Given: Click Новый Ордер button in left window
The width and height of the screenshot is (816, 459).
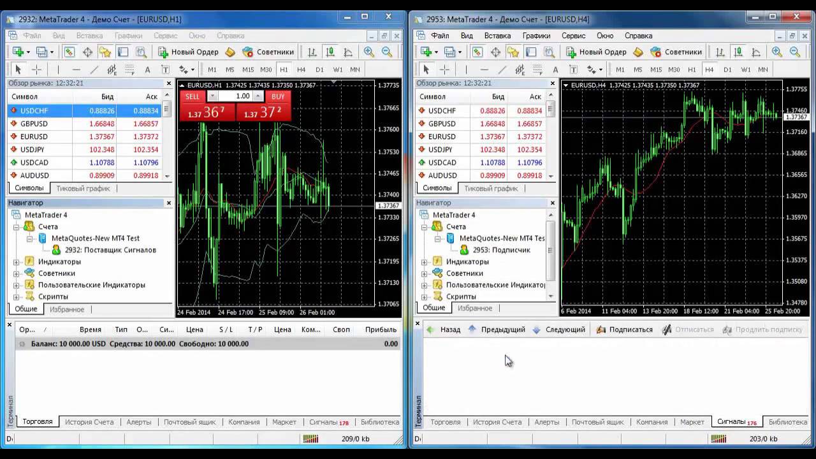Looking at the screenshot, I should [188, 52].
